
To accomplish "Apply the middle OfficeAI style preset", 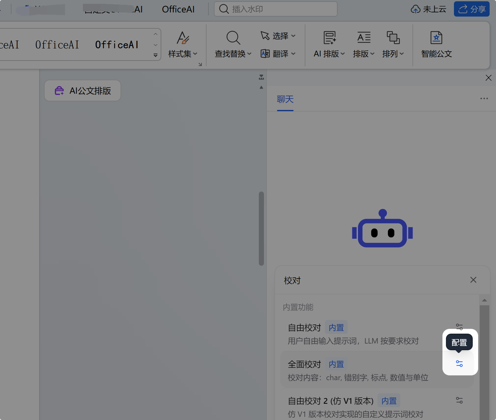I will [x=57, y=45].
